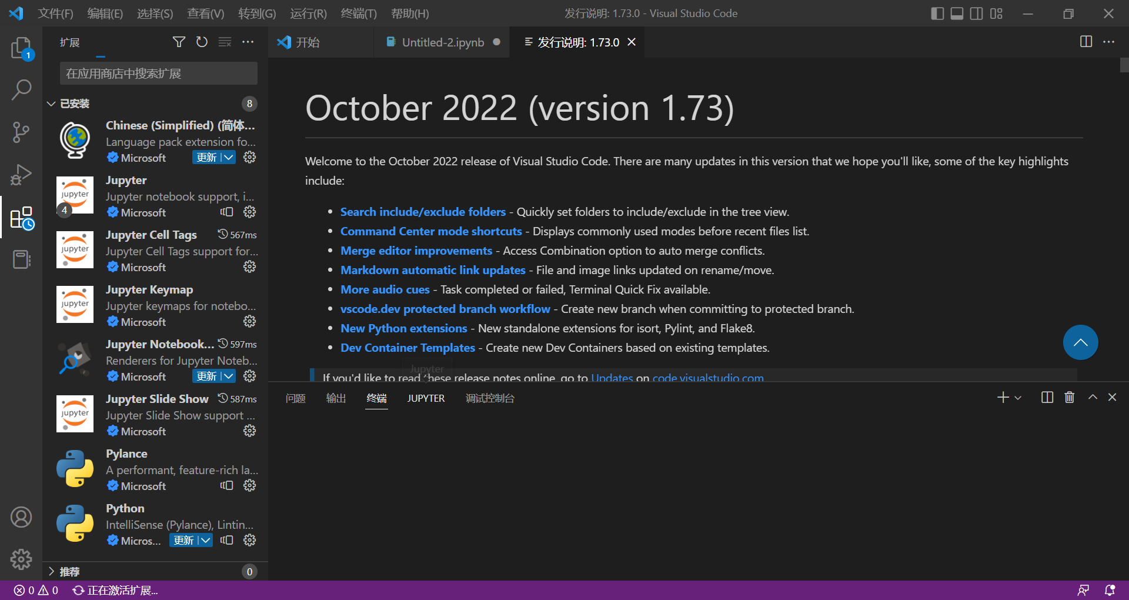Image resolution: width=1129 pixels, height=600 pixels.
Task: Open the 终端(T) menu
Action: [x=359, y=14]
